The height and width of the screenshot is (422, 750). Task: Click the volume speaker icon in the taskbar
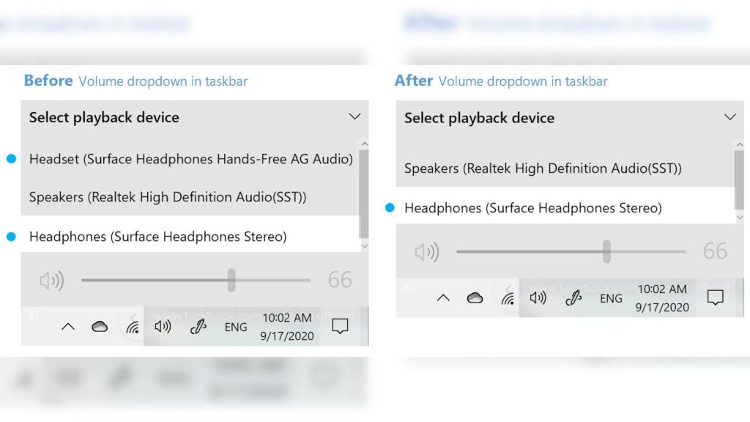[161, 327]
